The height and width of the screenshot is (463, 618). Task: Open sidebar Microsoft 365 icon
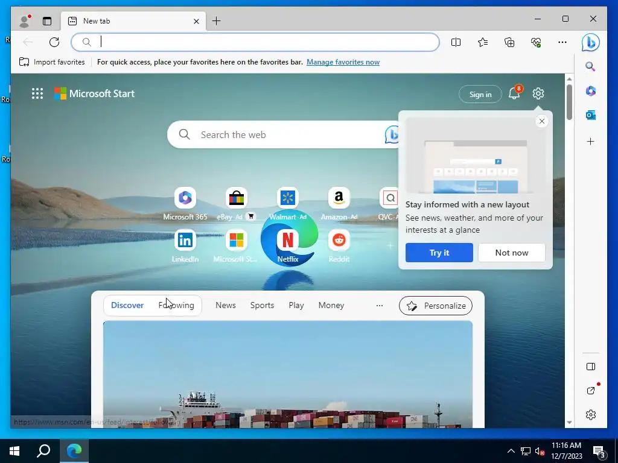coord(590,91)
